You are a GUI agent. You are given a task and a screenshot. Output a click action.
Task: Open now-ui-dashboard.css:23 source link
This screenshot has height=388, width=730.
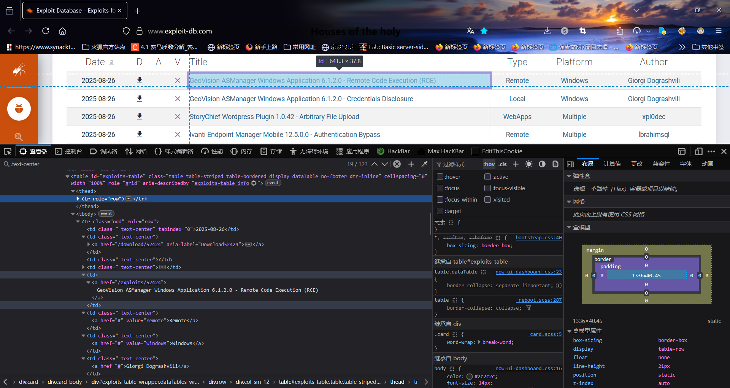point(528,272)
